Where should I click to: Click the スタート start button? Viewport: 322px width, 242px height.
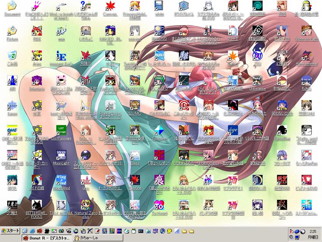point(10,231)
